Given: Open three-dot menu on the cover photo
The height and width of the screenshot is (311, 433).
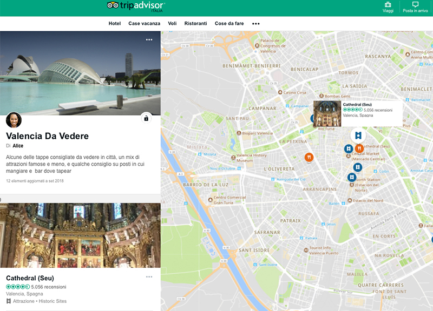Looking at the screenshot, I should tap(149, 39).
